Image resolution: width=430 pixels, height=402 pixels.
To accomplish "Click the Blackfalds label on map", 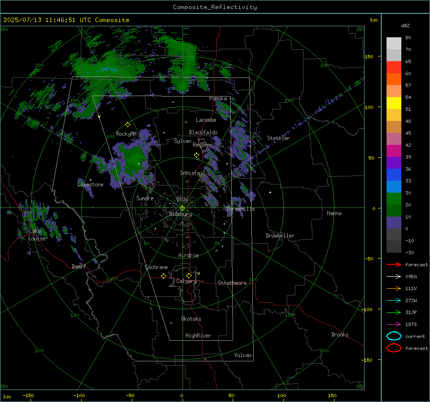I will pyautogui.click(x=203, y=132).
